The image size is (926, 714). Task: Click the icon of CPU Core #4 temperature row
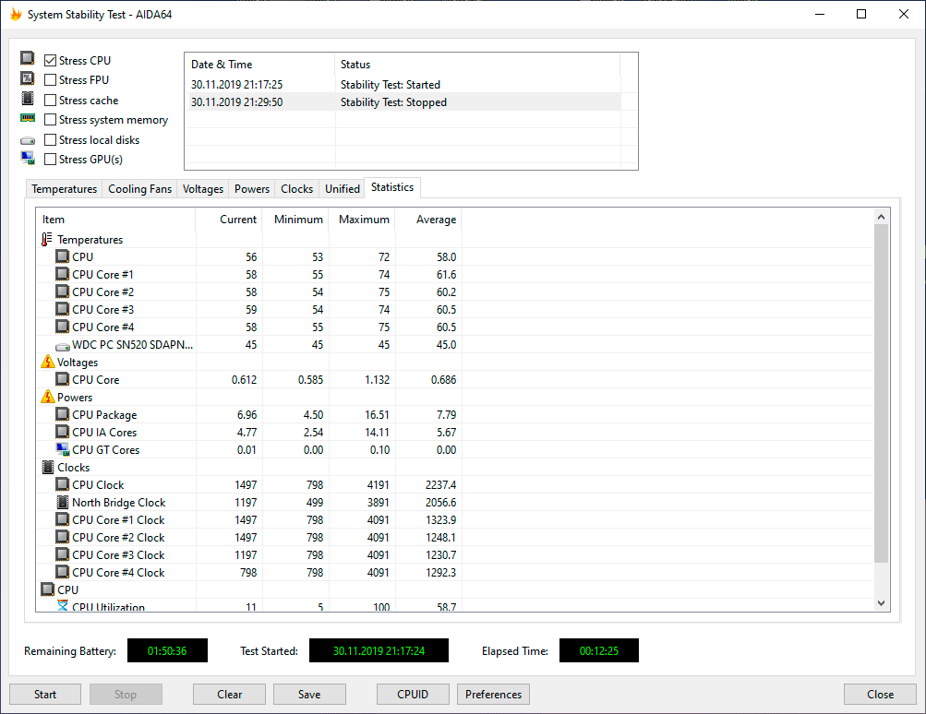(62, 327)
